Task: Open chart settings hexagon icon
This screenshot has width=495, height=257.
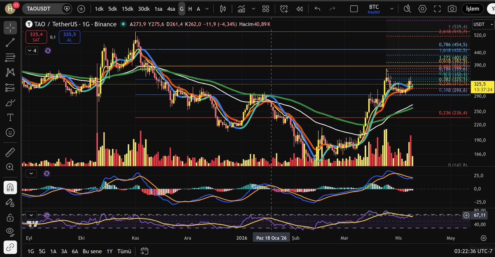Action: coord(422,9)
